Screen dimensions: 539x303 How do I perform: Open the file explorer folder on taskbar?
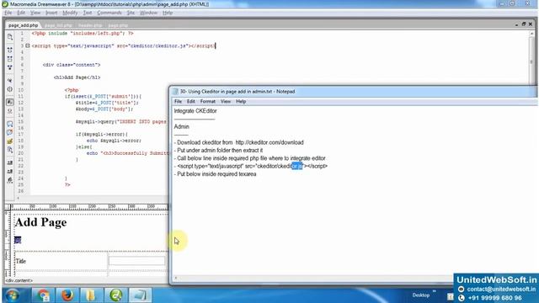tap(92, 295)
